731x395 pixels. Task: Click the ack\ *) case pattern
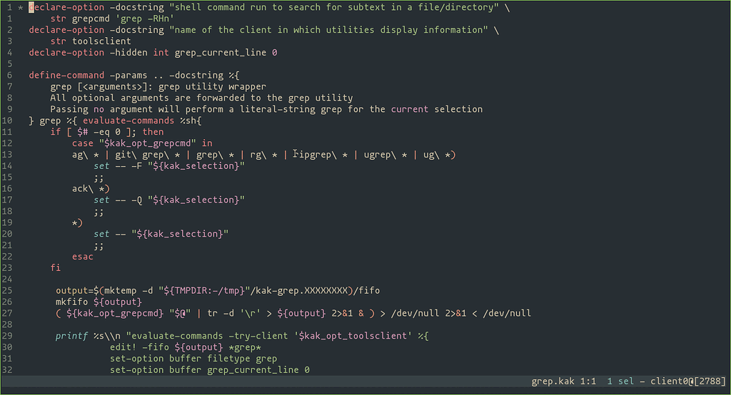click(91, 189)
